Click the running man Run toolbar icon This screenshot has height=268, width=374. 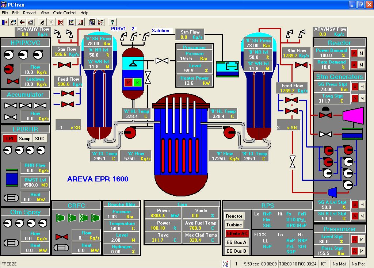click(x=43, y=22)
